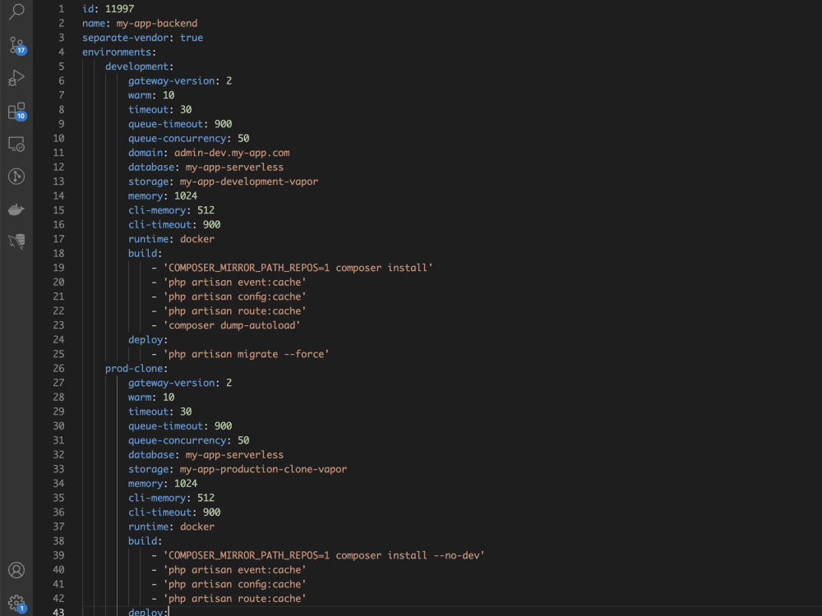This screenshot has height=616, width=822.
Task: Click 'cli-timeout: 900' on line 16
Action: (174, 225)
